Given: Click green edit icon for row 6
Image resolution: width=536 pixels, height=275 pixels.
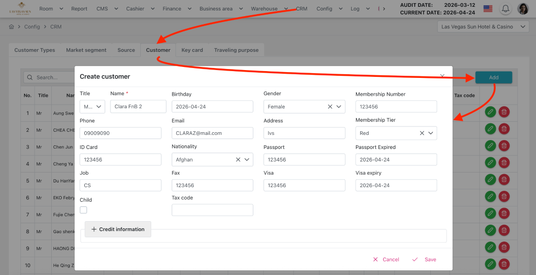Looking at the screenshot, I should click(490, 197).
